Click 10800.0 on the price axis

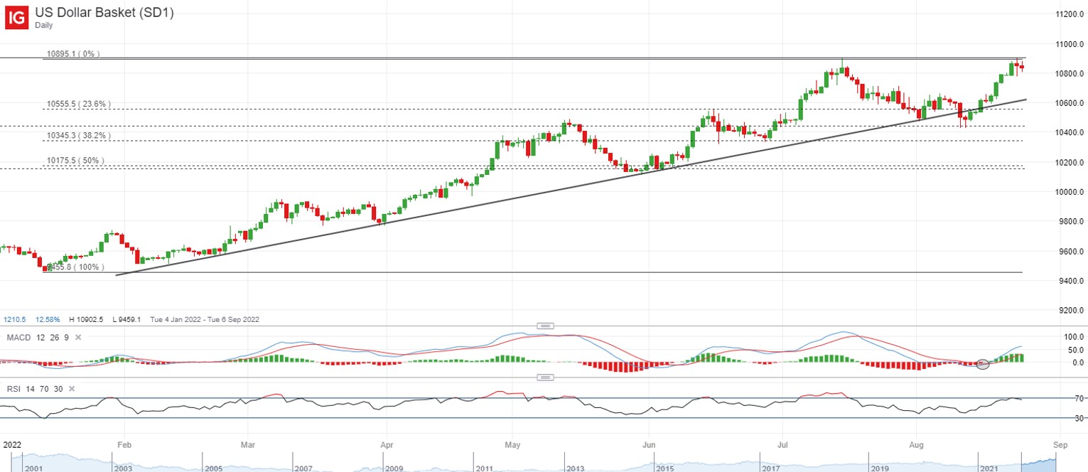coord(1070,74)
